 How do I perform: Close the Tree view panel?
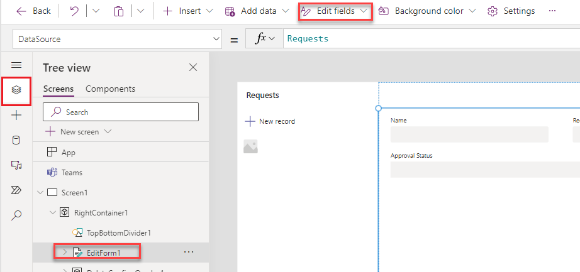pyautogui.click(x=193, y=67)
